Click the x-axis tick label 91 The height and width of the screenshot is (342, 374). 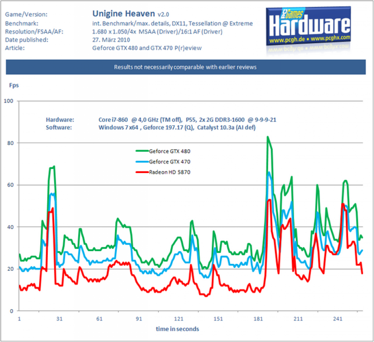point(139,319)
